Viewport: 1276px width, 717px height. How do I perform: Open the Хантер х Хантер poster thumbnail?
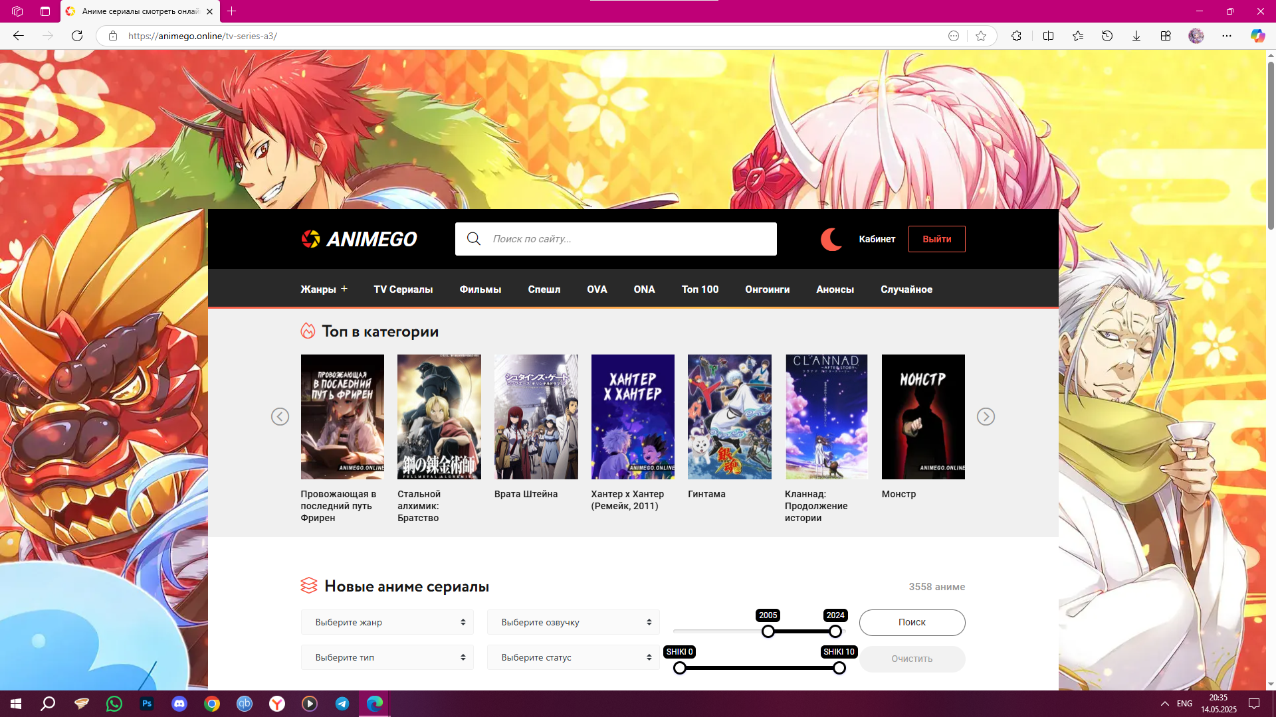[633, 417]
